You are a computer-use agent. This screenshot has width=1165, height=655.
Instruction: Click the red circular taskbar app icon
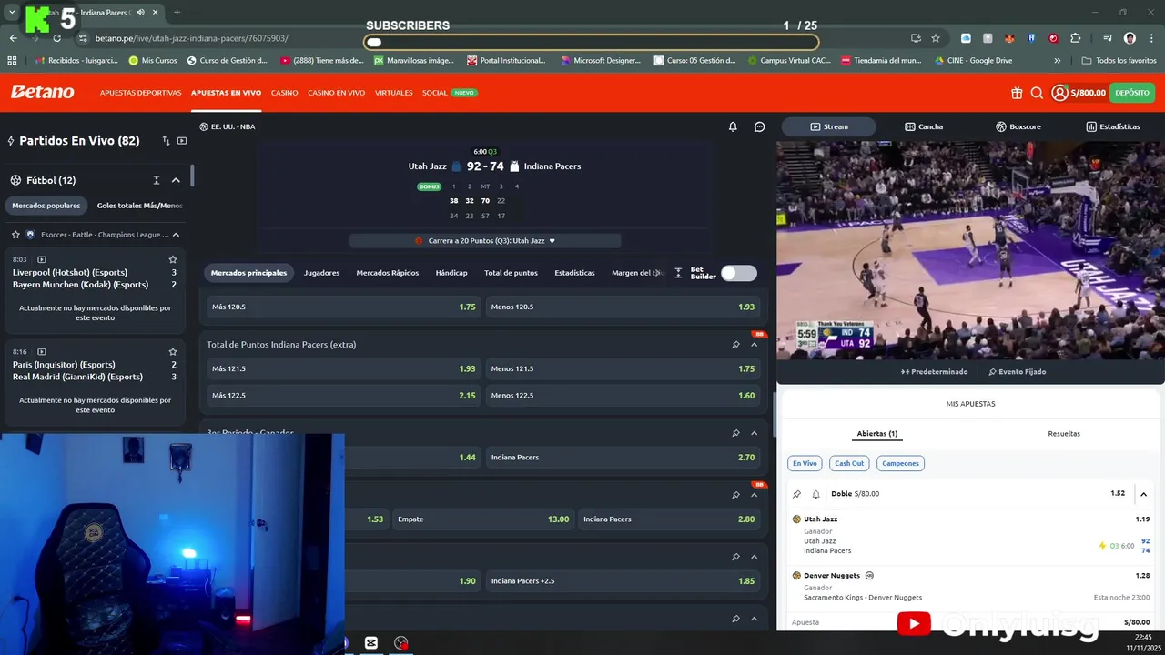click(400, 643)
